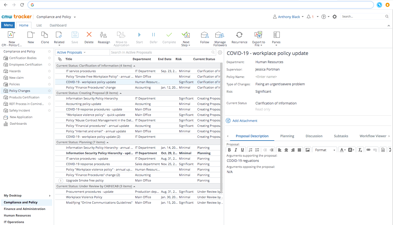Click the Delete icon in ribbon

pyautogui.click(x=89, y=34)
